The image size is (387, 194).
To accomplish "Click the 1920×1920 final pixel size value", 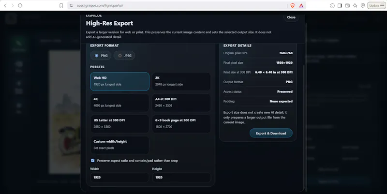I will [284, 63].
